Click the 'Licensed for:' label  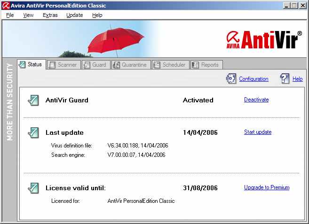(x=66, y=201)
